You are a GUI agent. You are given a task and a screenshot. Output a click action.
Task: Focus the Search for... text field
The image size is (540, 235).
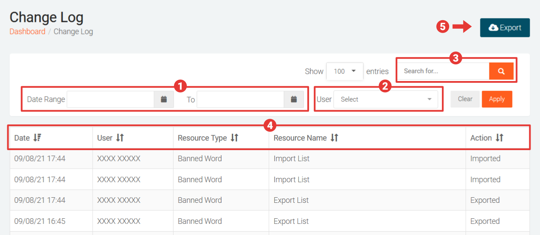[x=443, y=71]
